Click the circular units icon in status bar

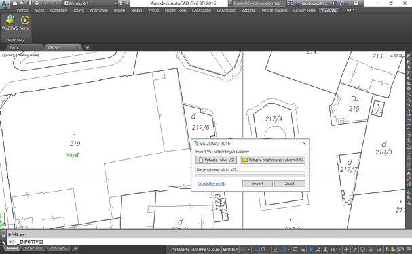(x=362, y=249)
